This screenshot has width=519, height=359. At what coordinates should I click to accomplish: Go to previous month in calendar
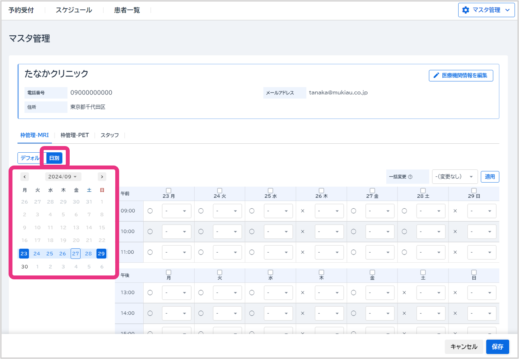(x=25, y=177)
